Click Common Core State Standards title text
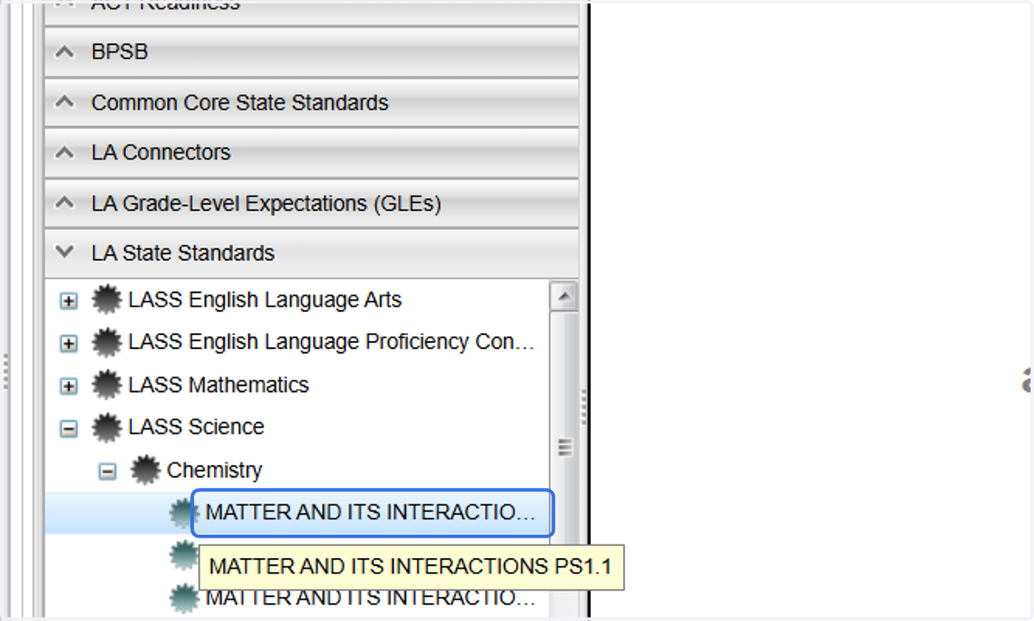This screenshot has height=621, width=1034. [240, 102]
